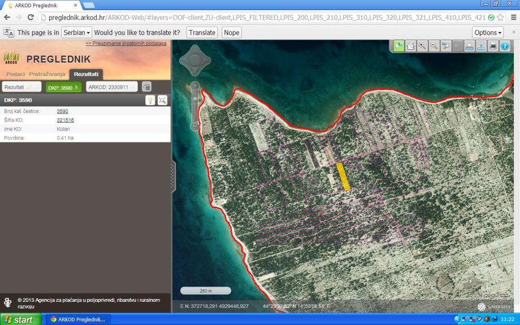Open the Serbian language dropdown
Viewport: 520px width, 325px height.
[76, 33]
